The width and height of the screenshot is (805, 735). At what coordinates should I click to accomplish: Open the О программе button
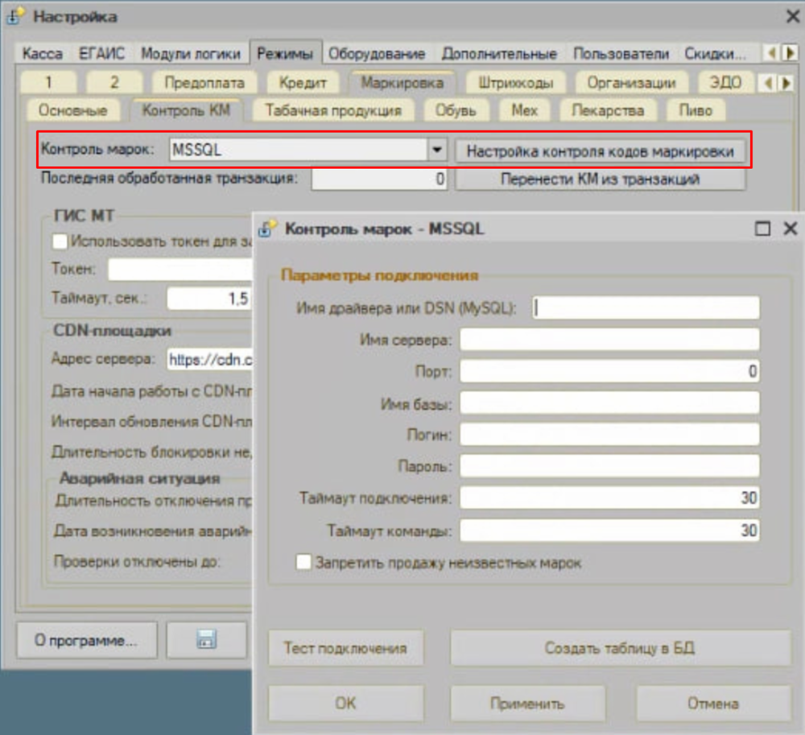tap(85, 641)
